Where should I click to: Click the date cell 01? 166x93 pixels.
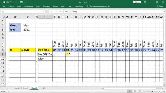[x=55, y=50]
